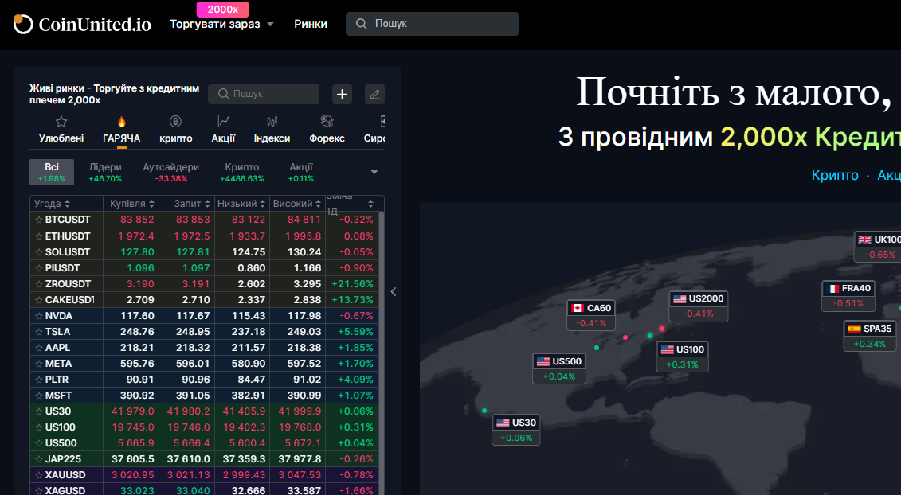Click the US100 map marker
901x495 pixels.
683,357
